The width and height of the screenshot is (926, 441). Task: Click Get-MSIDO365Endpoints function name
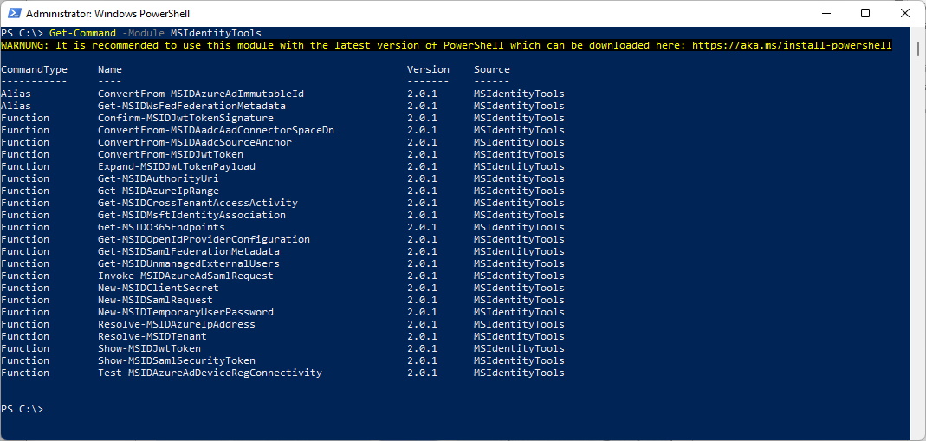coord(161,227)
